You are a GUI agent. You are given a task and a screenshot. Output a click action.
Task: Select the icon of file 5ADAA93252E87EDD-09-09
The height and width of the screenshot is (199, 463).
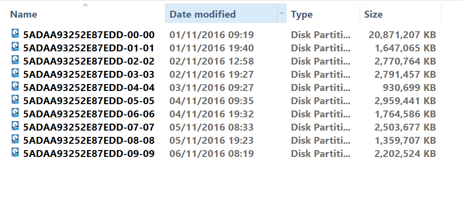[16, 152]
